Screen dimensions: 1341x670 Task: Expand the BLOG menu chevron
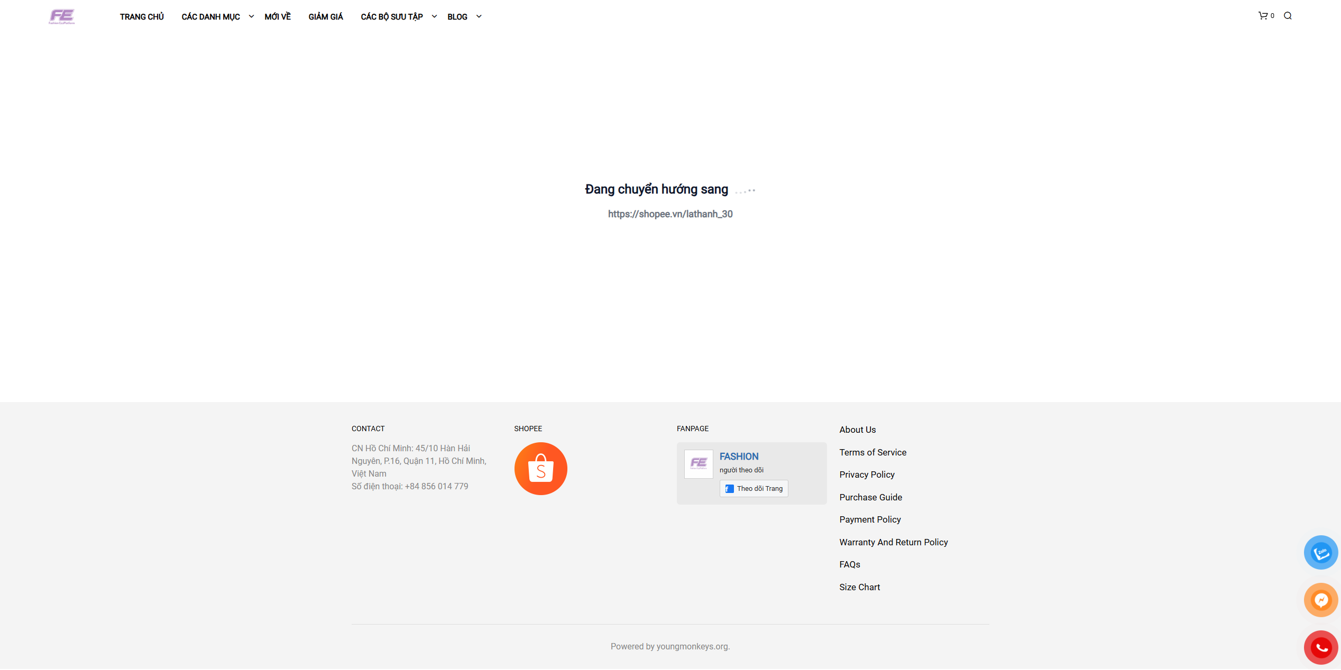pyautogui.click(x=479, y=16)
